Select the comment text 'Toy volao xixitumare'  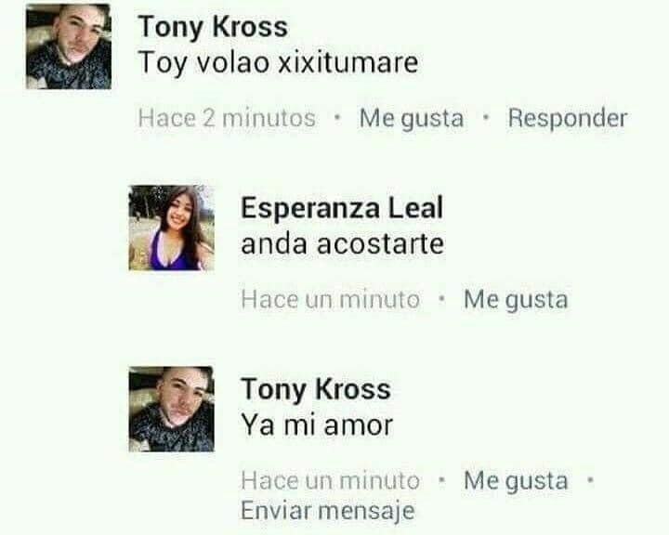click(278, 63)
